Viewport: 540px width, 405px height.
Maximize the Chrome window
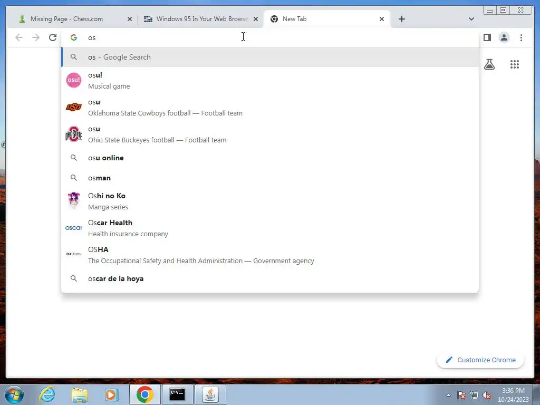503,11
